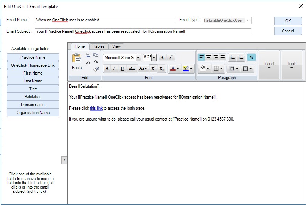
Task: Copy selection using the Copy icon
Action: coord(96,55)
